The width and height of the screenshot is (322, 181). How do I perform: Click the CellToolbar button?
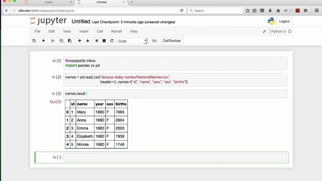(172, 41)
